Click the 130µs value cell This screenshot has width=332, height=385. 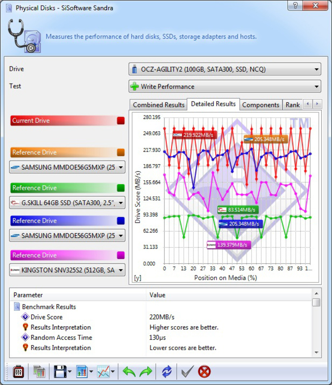(158, 337)
